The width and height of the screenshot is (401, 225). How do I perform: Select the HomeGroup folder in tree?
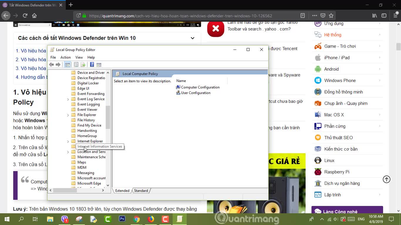[x=87, y=136]
